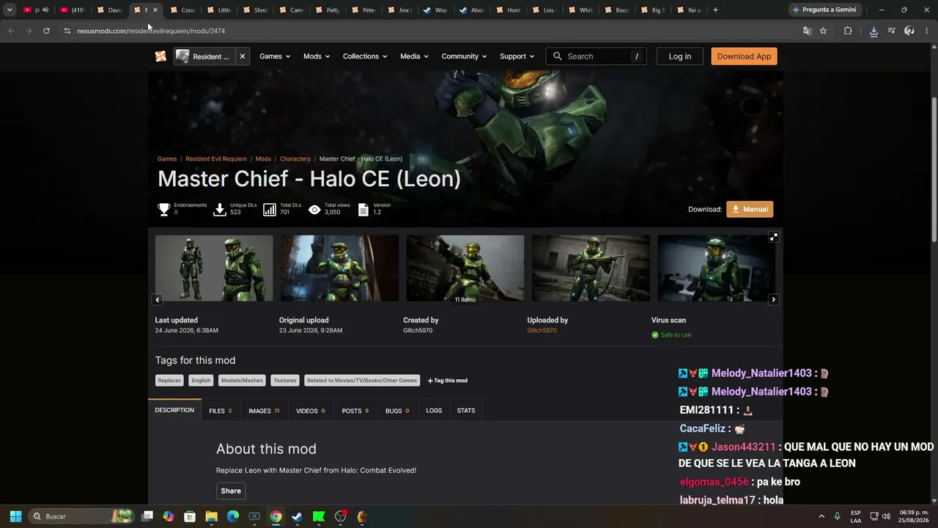Click the Unique DLs download icon

pyautogui.click(x=220, y=210)
